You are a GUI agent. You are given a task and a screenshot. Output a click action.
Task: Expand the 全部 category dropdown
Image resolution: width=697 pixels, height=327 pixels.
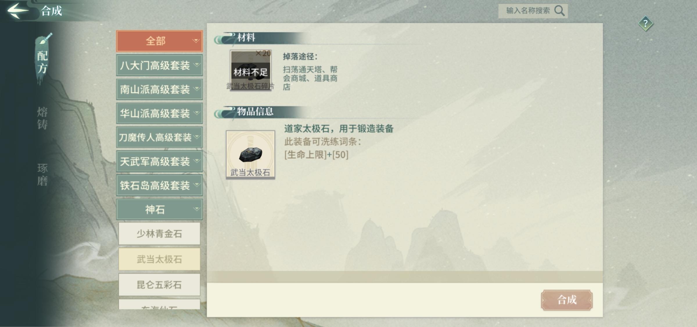159,41
